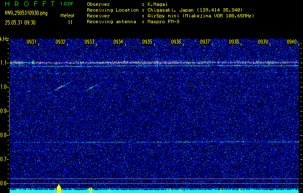Click the 0.8 frequency axis label
303x193 pixels.
(4, 135)
